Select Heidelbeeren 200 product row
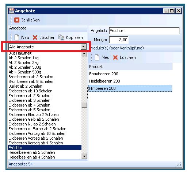 130,81
